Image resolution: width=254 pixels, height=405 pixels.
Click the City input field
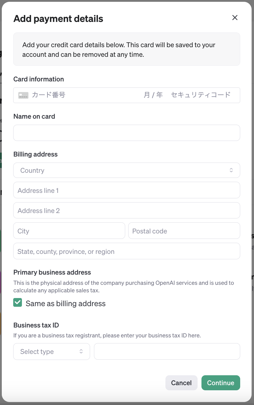click(x=69, y=230)
